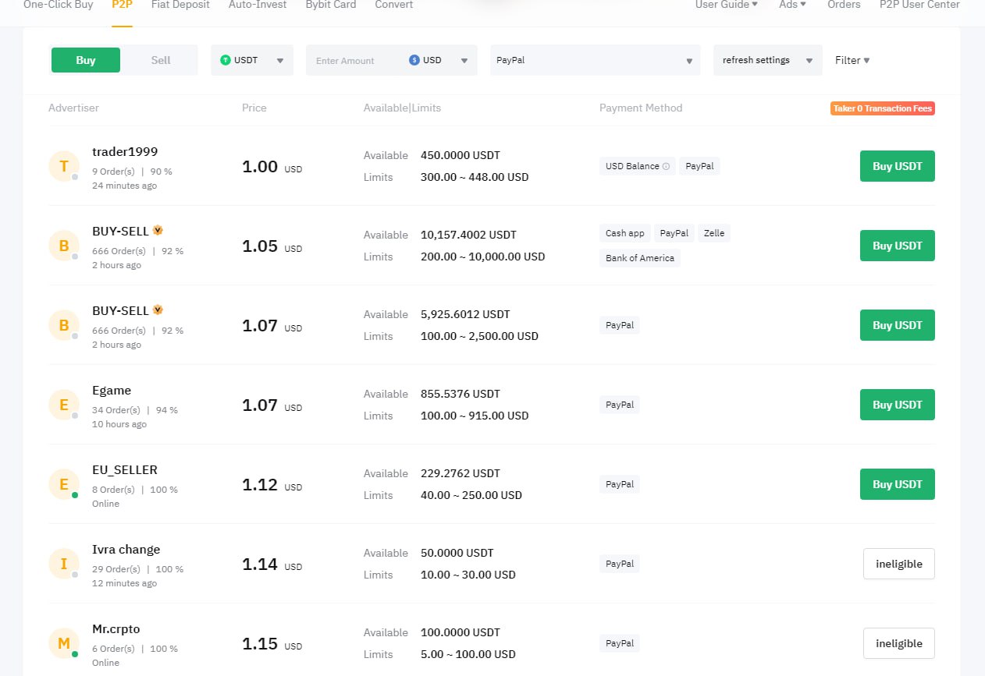Click Buy USDT for trader1999

tap(897, 166)
